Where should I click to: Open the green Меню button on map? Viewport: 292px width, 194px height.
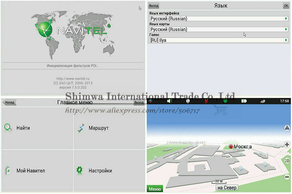155,189
